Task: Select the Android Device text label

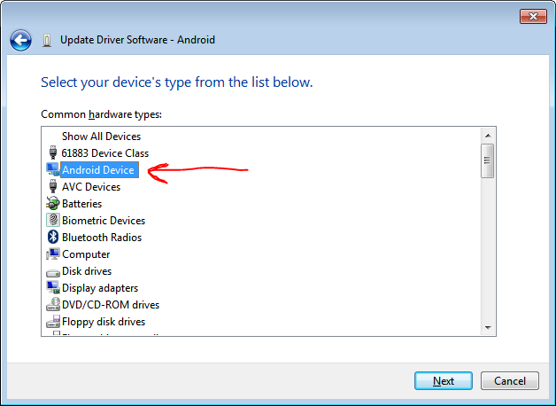Action: pos(97,170)
